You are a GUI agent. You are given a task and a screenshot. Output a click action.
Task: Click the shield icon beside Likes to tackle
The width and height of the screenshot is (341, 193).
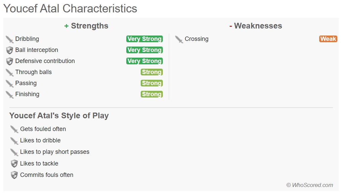14,164
